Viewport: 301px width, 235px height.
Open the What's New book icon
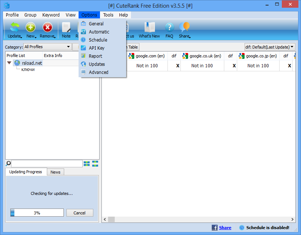point(149,27)
